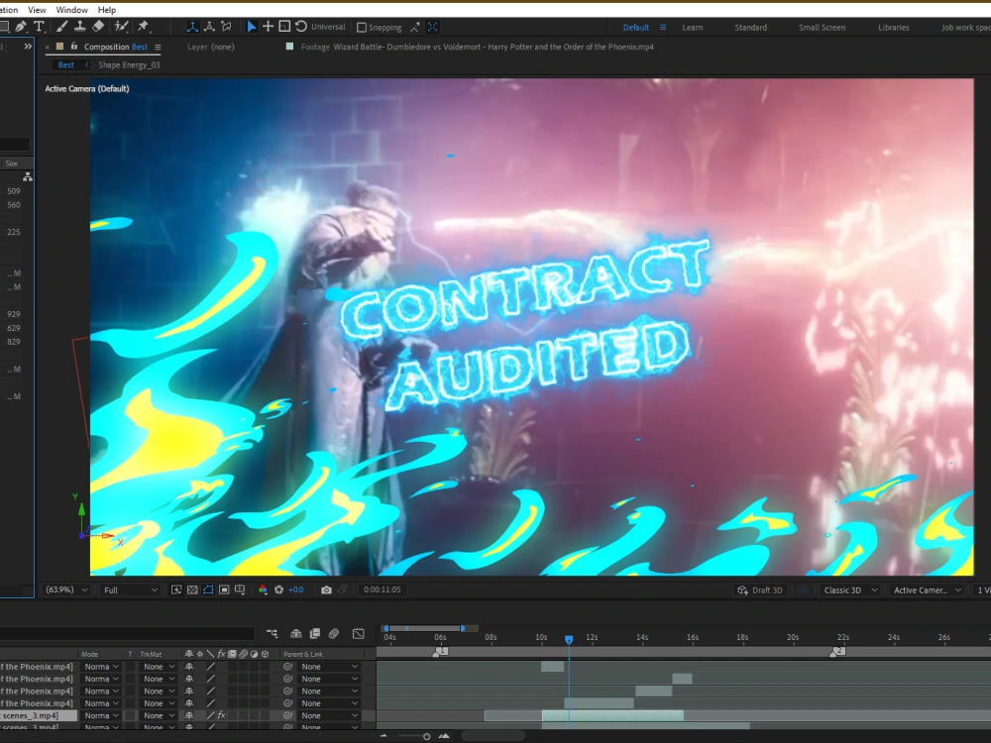
Task: Open the Shape Energy_03 breadcrumb
Action: tap(129, 64)
